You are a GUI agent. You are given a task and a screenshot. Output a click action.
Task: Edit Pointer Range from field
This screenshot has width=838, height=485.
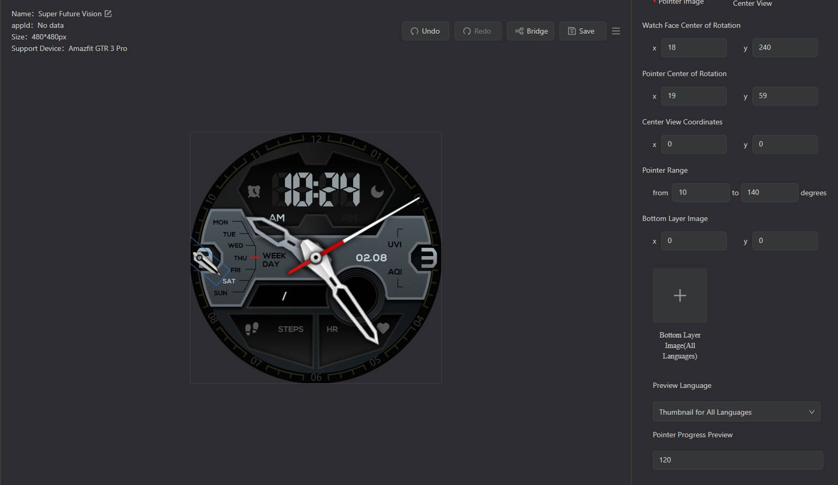701,193
